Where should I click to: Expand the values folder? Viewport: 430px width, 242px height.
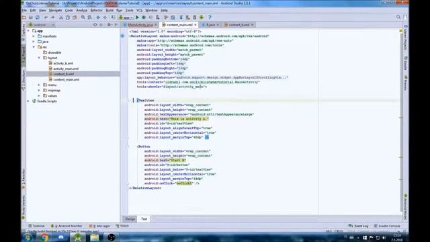39,95
